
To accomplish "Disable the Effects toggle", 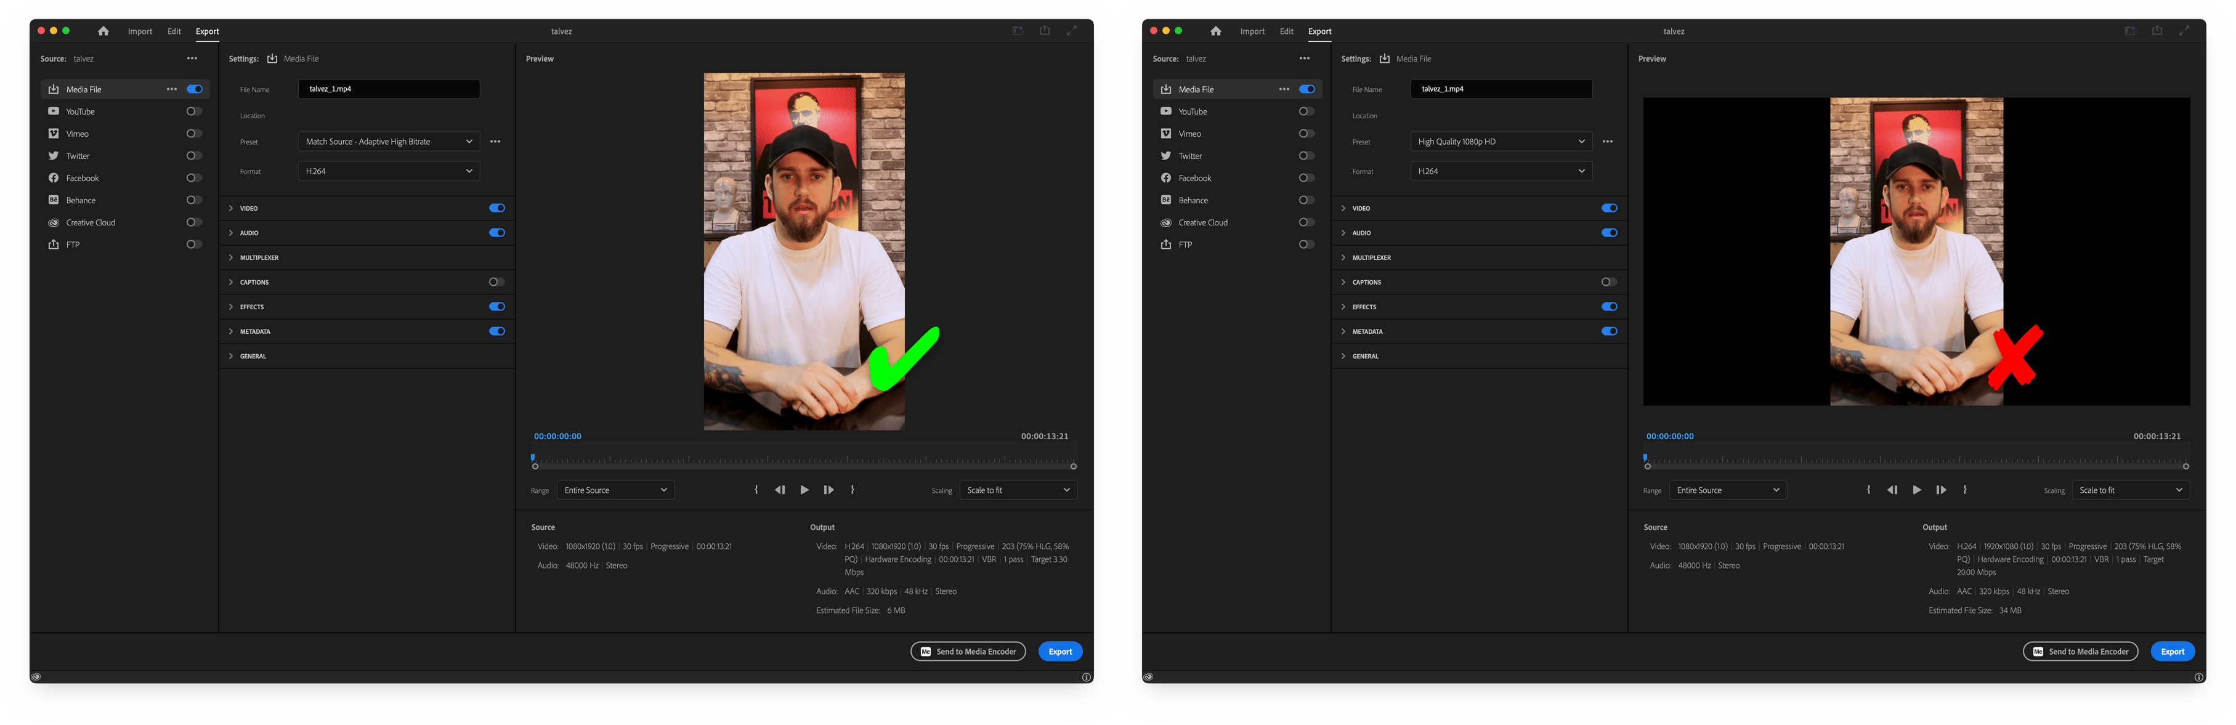I will [496, 306].
